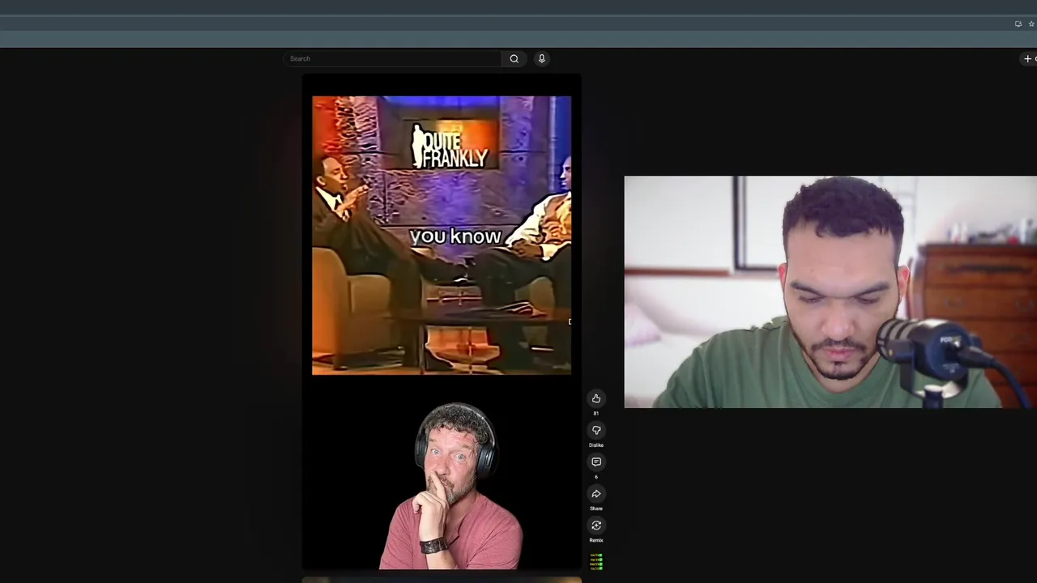Click the webcam overlay of the streamer
The height and width of the screenshot is (583, 1037).
point(830,291)
